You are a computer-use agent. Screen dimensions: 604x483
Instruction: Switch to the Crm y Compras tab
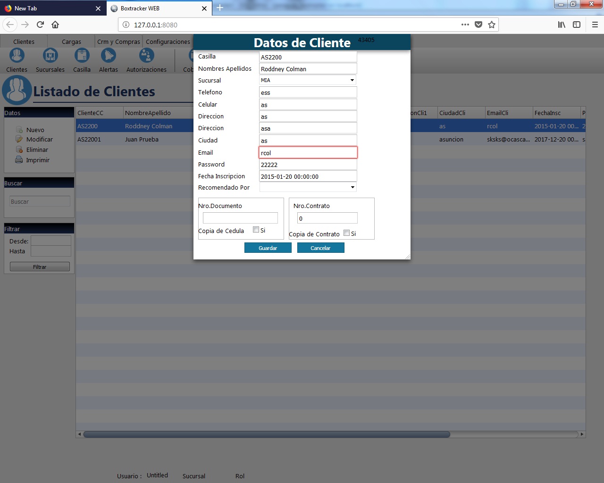[x=118, y=42]
